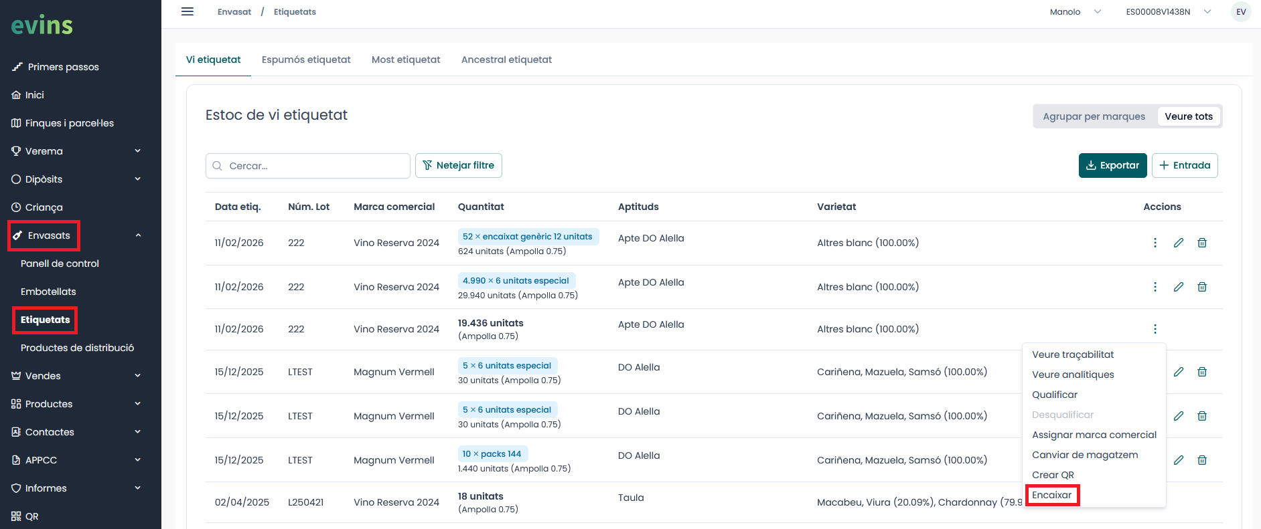Click the Data etiq. column header

238,207
